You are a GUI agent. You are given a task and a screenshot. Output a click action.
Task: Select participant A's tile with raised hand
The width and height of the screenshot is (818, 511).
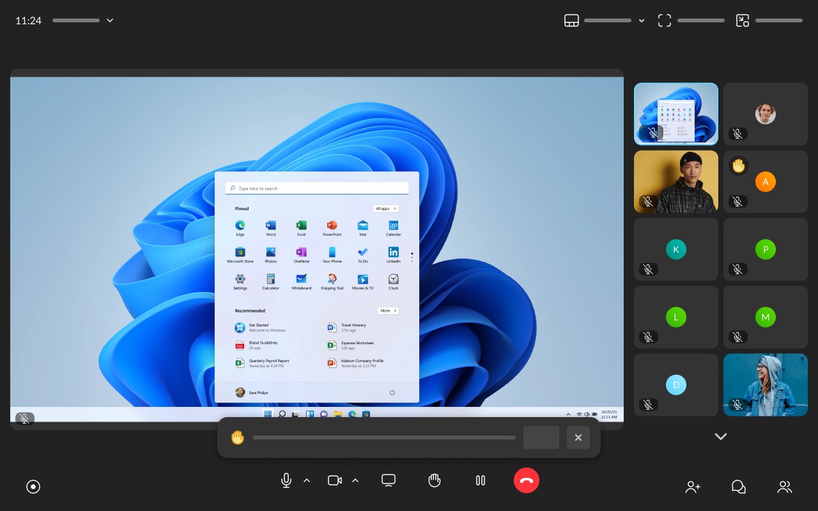pos(766,181)
